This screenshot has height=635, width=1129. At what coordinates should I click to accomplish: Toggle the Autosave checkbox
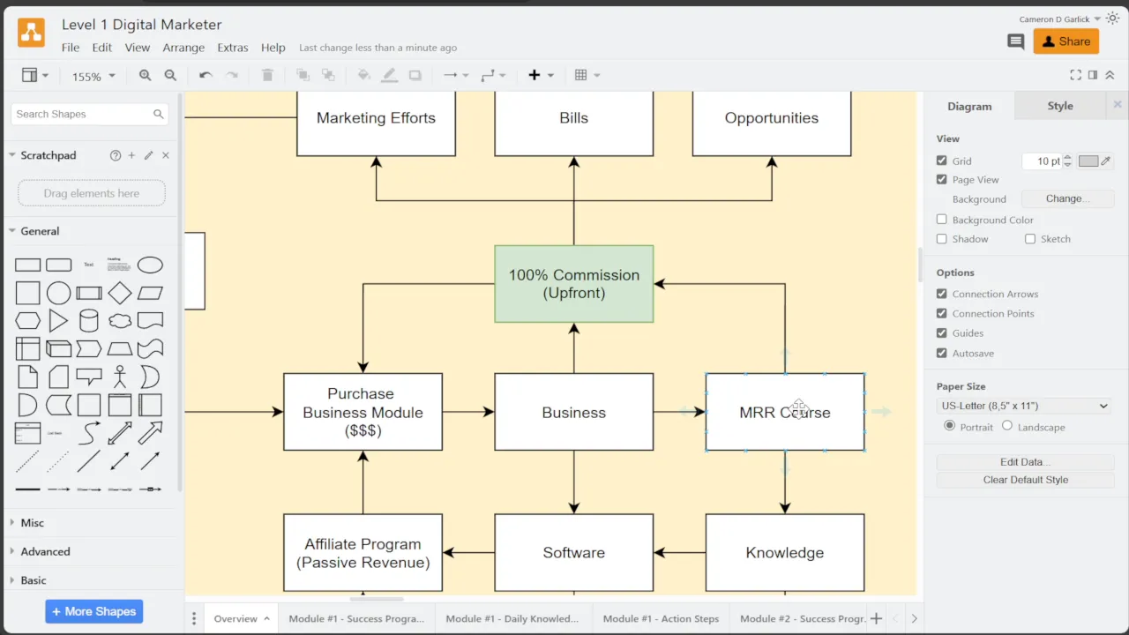[942, 353]
